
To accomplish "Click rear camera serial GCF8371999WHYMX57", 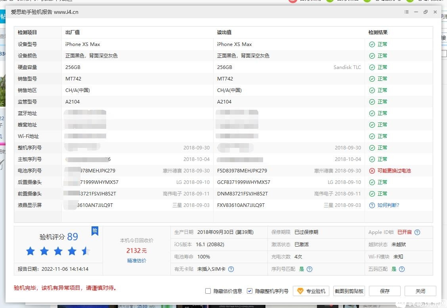I will (x=243, y=182).
